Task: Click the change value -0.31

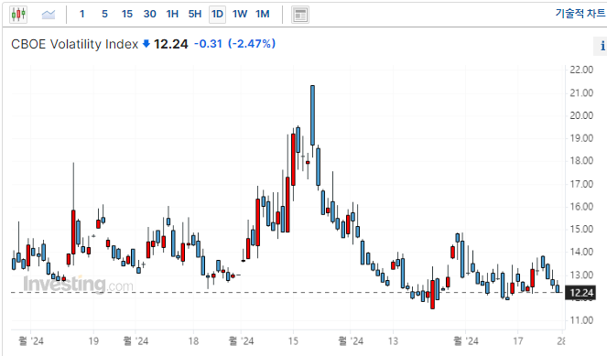Action: (208, 44)
